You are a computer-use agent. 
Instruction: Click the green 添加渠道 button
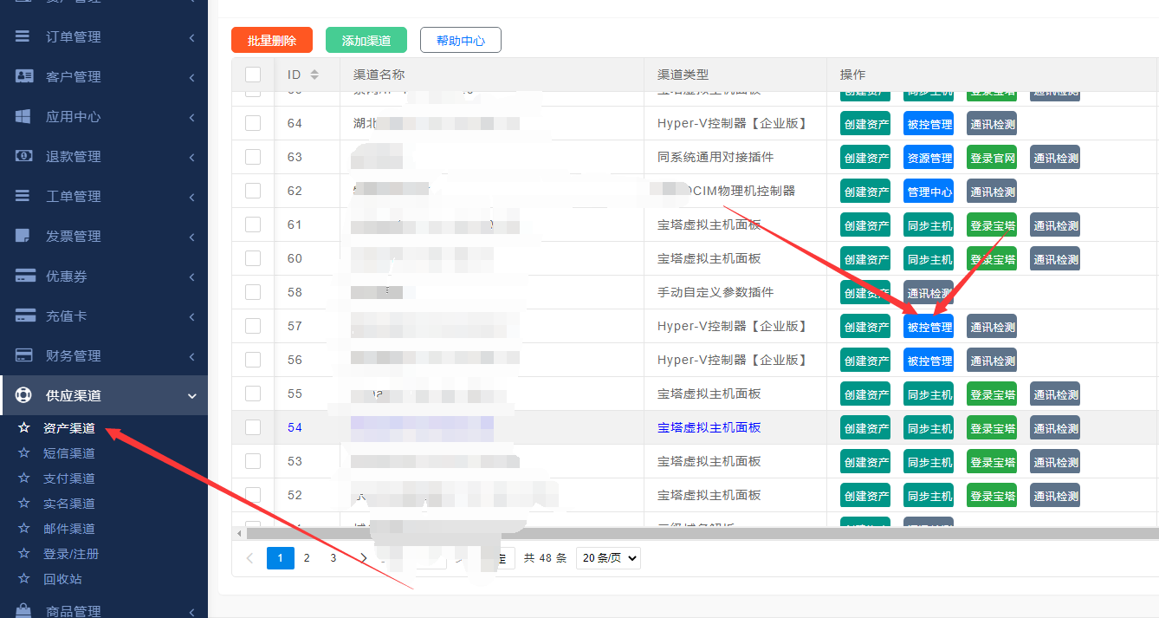point(366,40)
